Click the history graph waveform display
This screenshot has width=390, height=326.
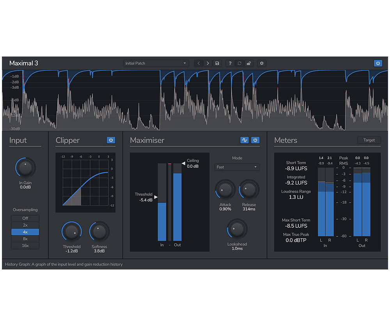195,101
